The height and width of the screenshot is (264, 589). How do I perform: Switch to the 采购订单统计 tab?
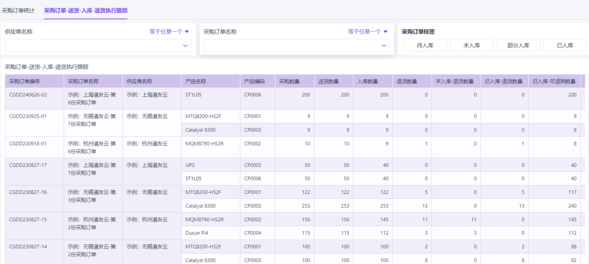(18, 10)
